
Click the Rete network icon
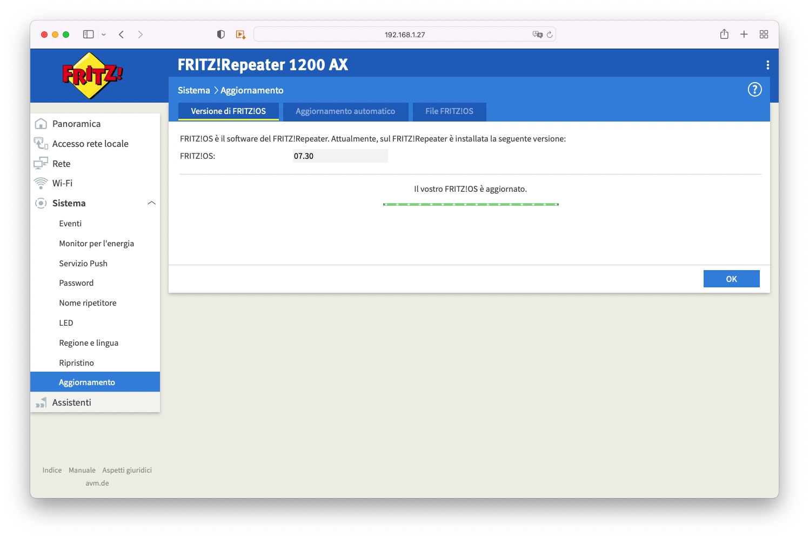(x=41, y=164)
